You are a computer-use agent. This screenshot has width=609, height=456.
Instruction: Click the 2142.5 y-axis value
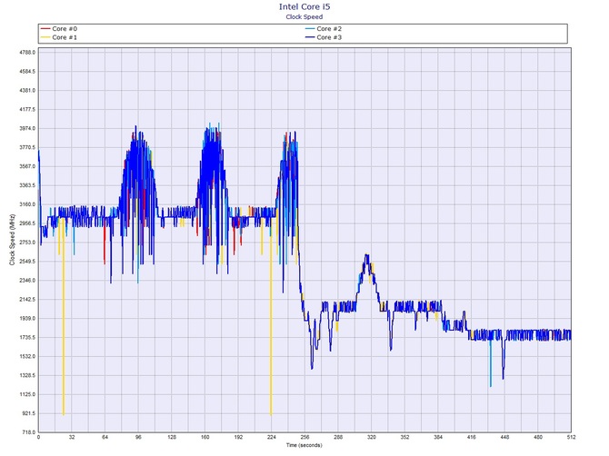tap(27, 300)
